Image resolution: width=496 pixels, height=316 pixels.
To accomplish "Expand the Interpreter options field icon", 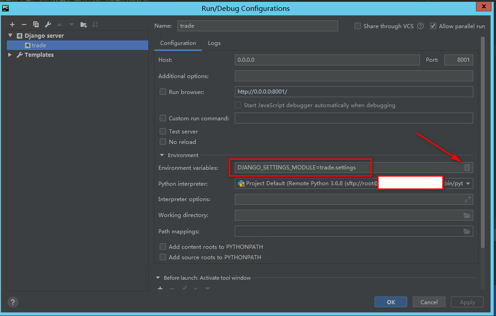I will (x=467, y=199).
